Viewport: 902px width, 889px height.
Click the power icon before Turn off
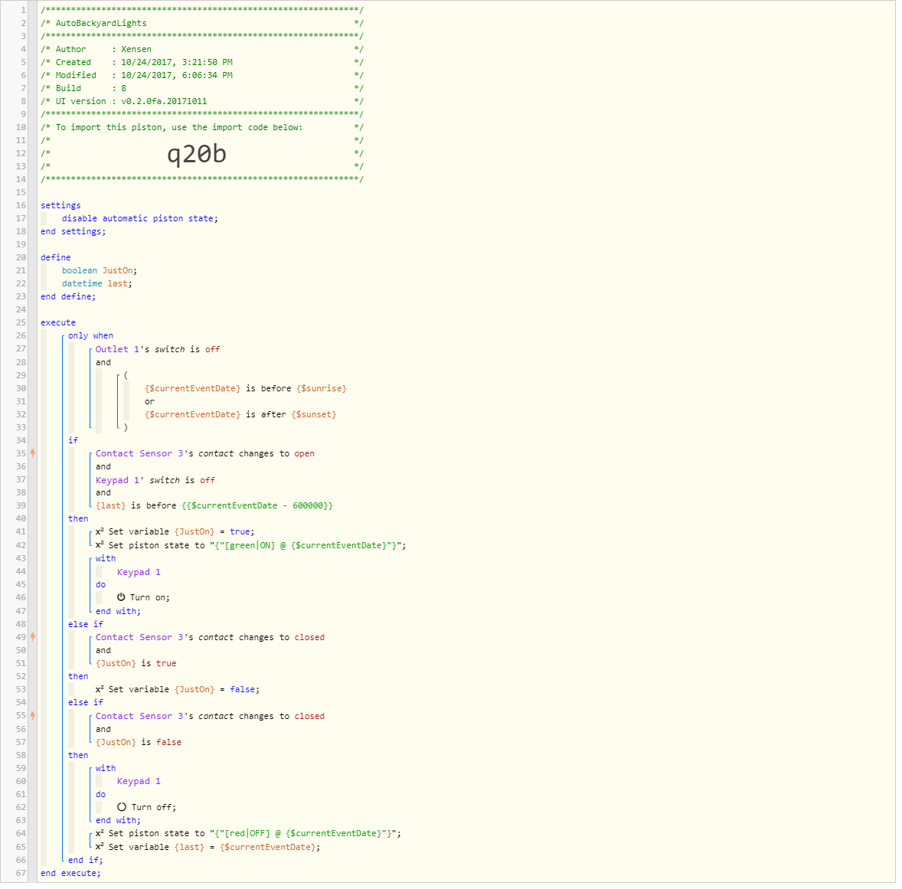pyautogui.click(x=122, y=807)
